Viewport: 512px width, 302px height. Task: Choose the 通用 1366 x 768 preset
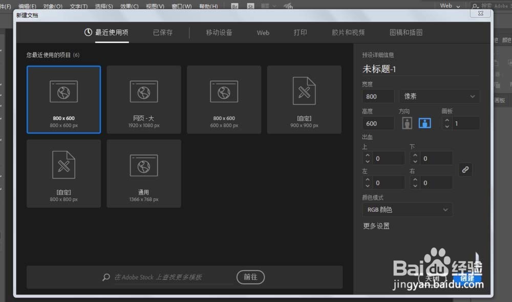(x=144, y=174)
